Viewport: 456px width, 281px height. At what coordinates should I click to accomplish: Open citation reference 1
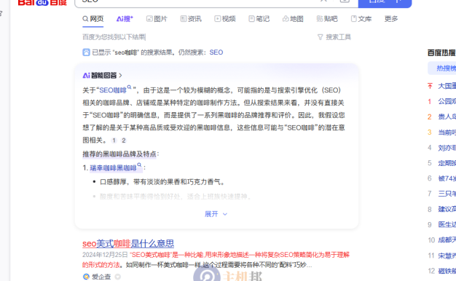click(x=114, y=140)
